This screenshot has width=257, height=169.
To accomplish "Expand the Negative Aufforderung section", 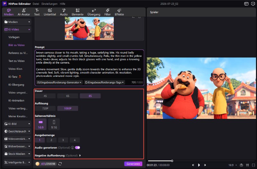I will [x=80, y=156].
